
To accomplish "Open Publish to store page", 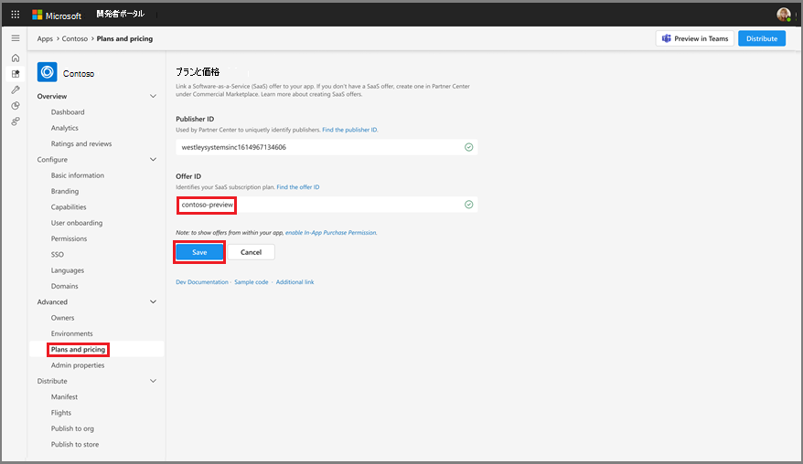I will click(75, 445).
